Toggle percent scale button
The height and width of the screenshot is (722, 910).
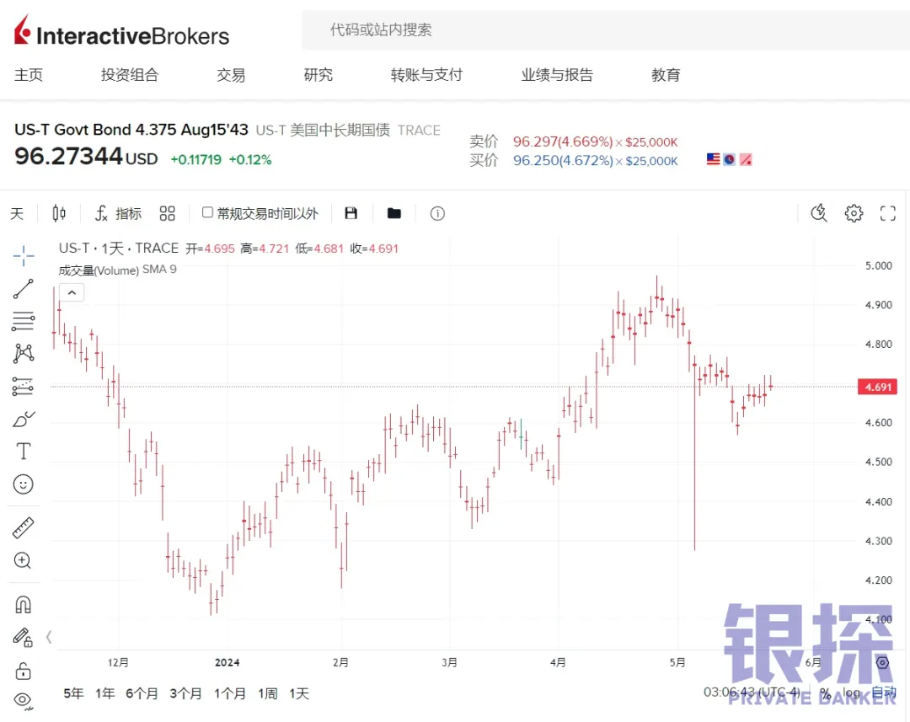click(x=825, y=692)
